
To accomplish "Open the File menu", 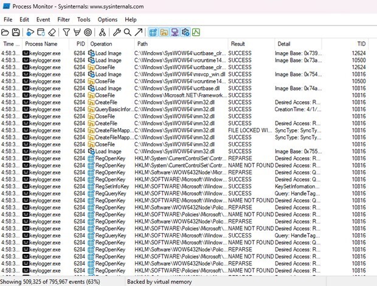I will 8,19.
